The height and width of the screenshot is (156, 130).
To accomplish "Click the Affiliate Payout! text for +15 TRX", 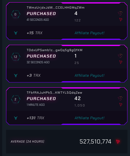I will 89,33.
